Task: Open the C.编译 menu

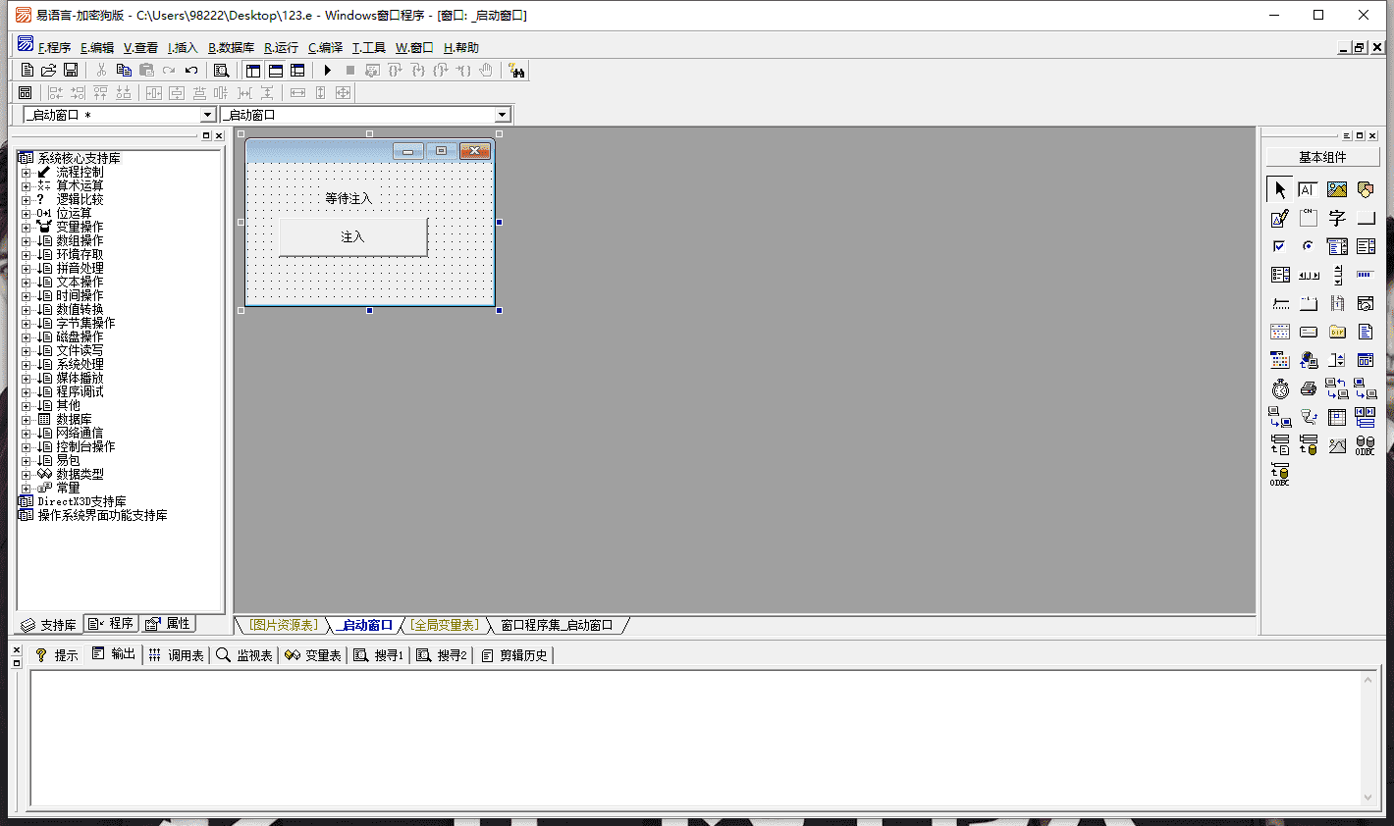Action: pos(325,47)
